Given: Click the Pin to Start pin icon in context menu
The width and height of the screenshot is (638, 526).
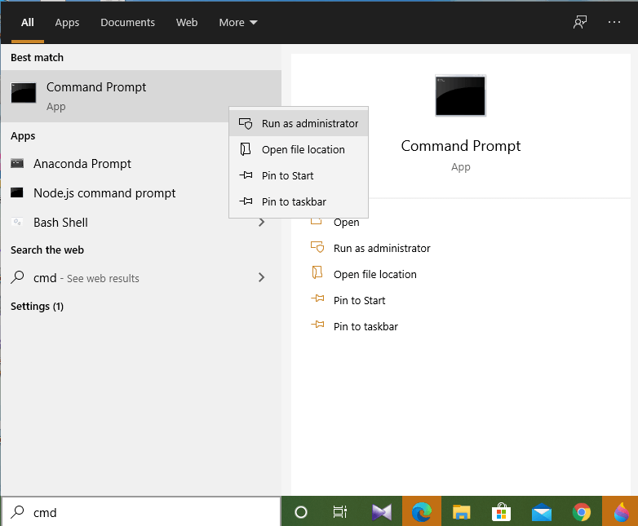Looking at the screenshot, I should [246, 175].
